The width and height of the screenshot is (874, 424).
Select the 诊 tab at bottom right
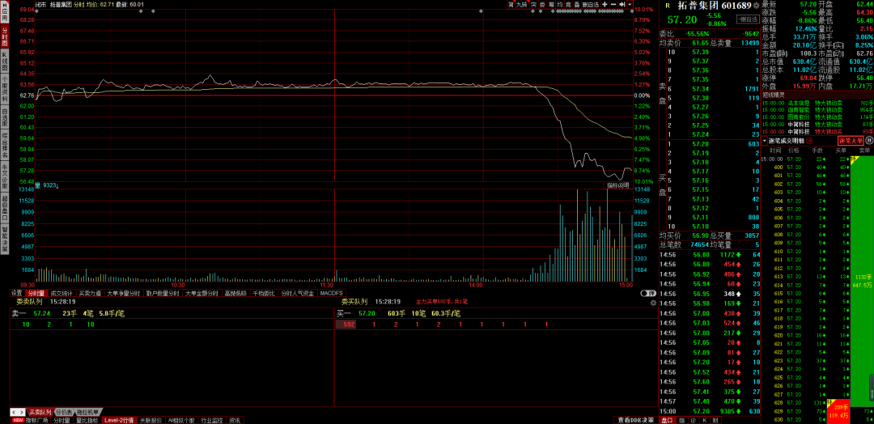pos(693,420)
